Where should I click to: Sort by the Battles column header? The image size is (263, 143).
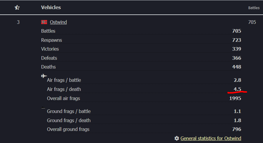(254, 8)
